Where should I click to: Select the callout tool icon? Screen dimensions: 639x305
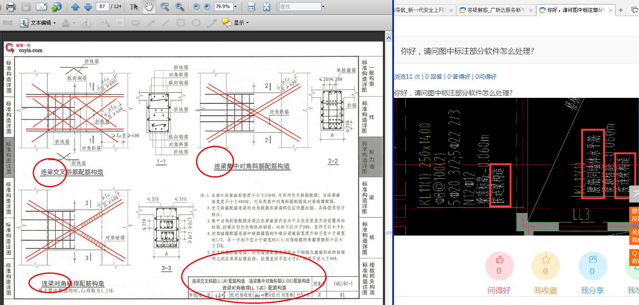click(x=104, y=23)
